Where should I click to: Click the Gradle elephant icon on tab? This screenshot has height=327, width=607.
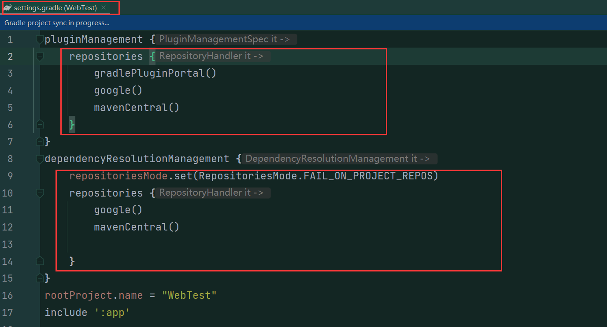pyautogui.click(x=7, y=8)
